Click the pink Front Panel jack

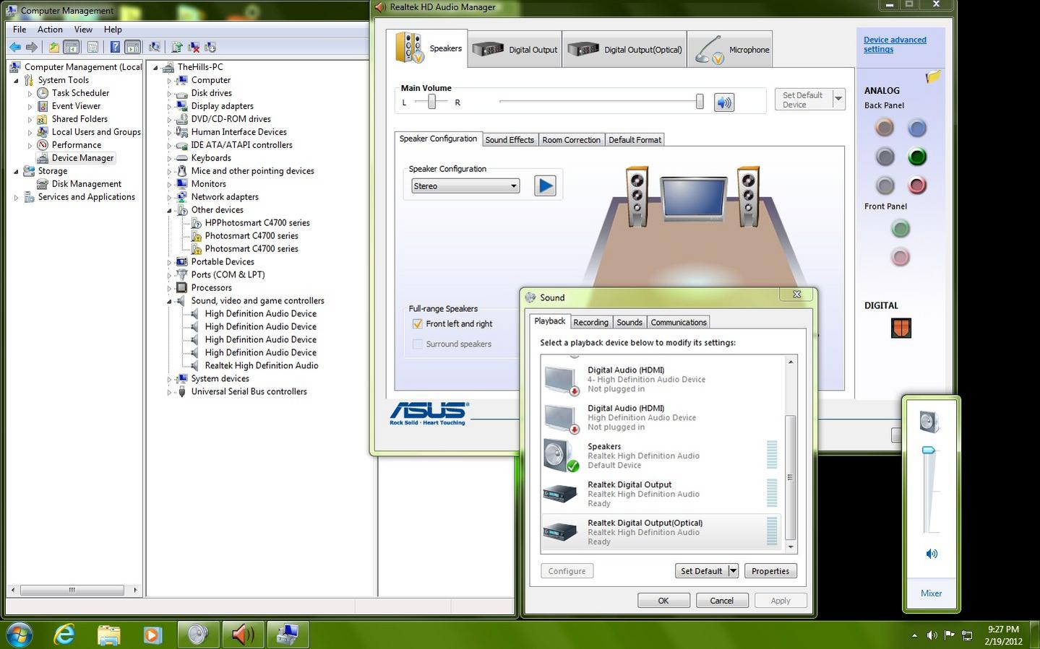[900, 257]
